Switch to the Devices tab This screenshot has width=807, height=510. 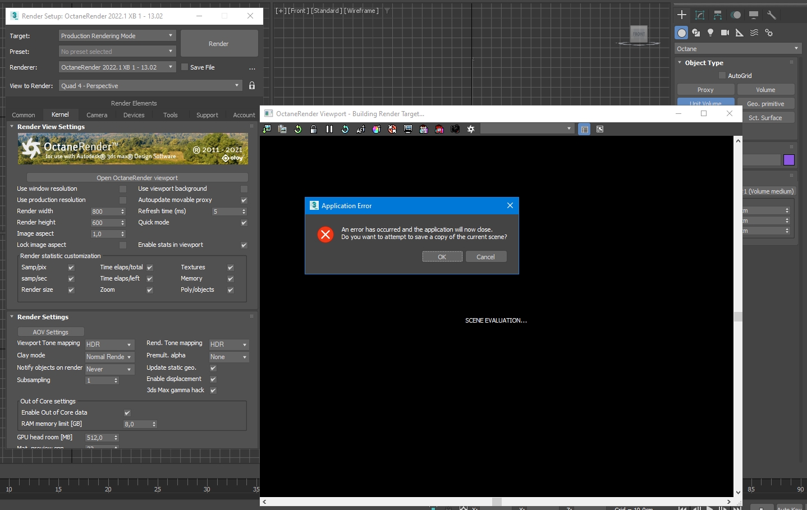pyautogui.click(x=134, y=115)
